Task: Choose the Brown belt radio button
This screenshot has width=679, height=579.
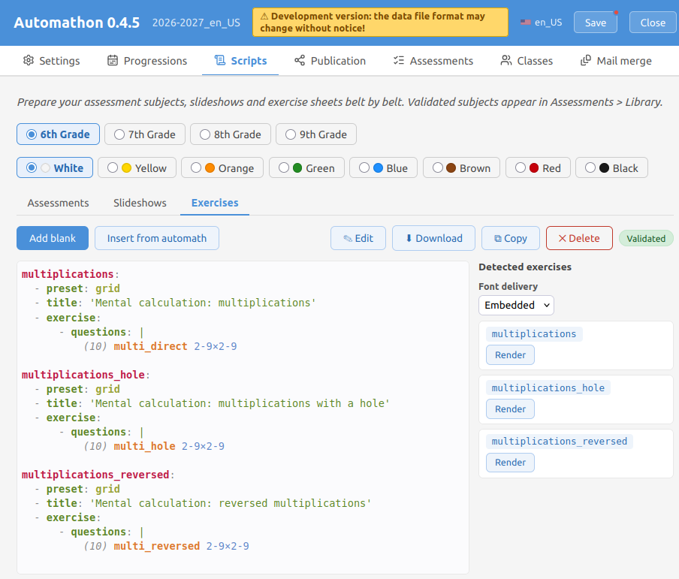Action: click(438, 167)
